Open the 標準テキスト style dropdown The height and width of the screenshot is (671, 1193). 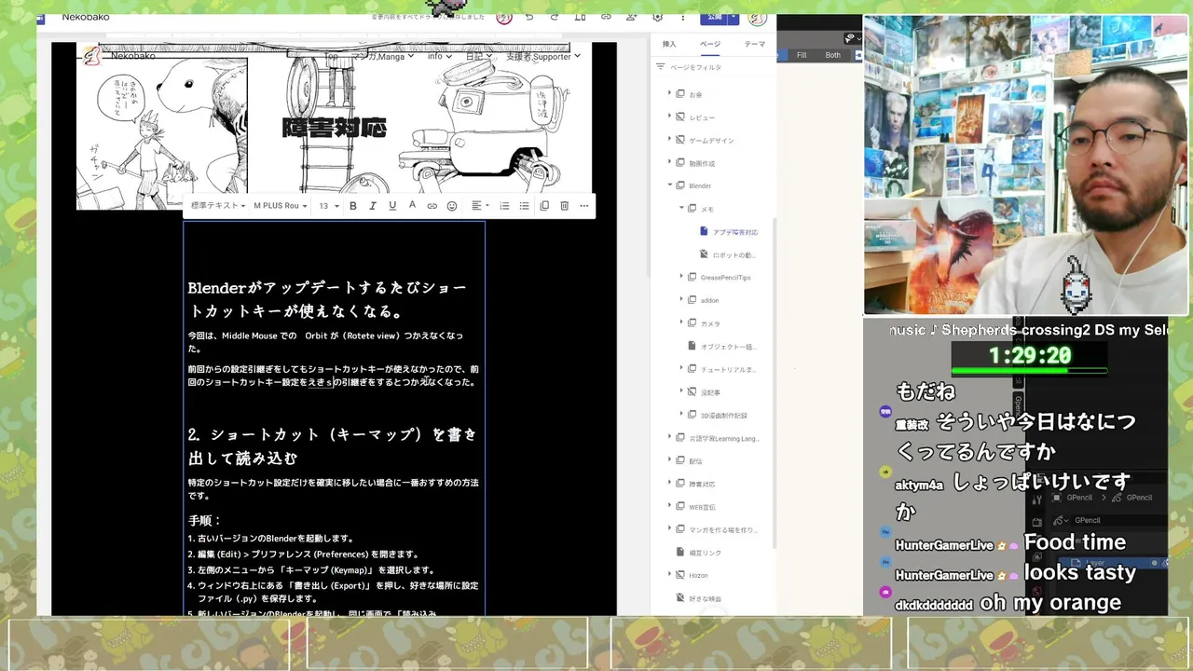click(x=218, y=206)
